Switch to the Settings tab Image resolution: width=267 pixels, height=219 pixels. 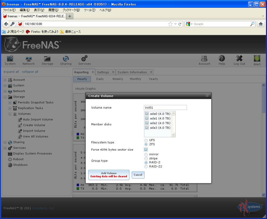[103, 72]
